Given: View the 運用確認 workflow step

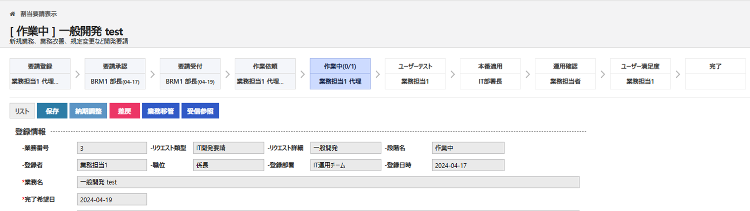Looking at the screenshot, I should coord(565,73).
